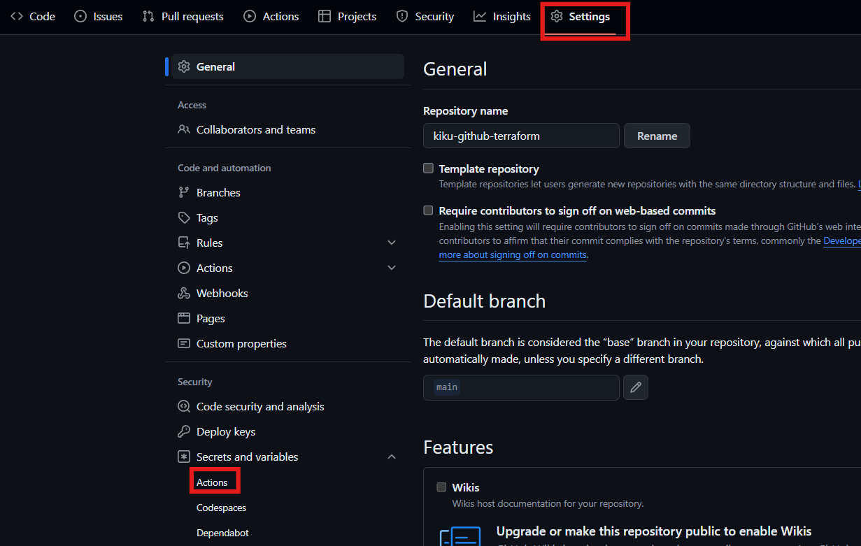The image size is (861, 546).
Task: Open the Code tab
Action: click(33, 16)
